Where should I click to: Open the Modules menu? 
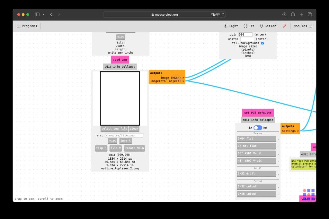tap(303, 26)
